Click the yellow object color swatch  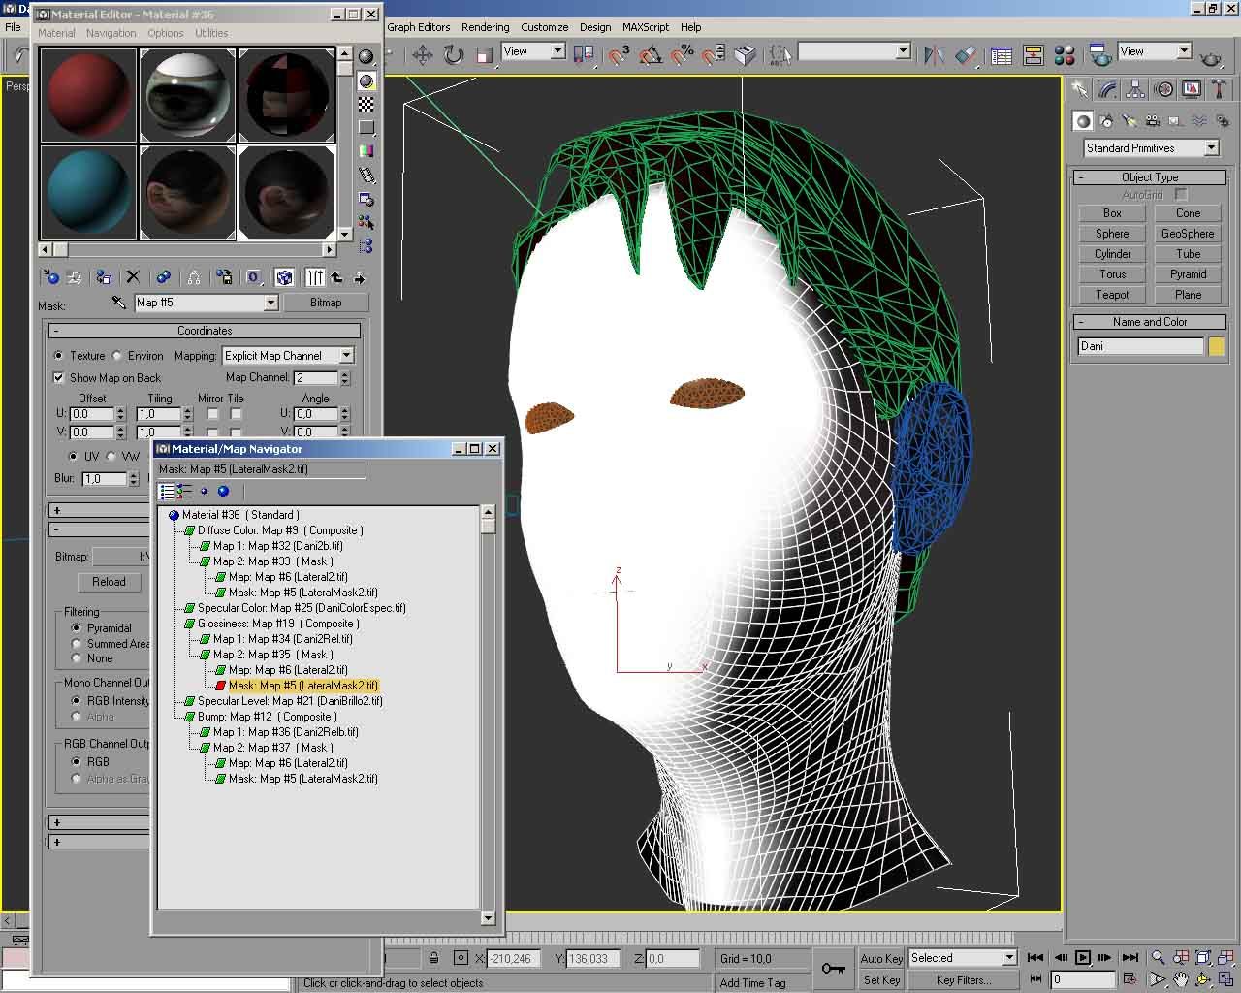pos(1216,346)
